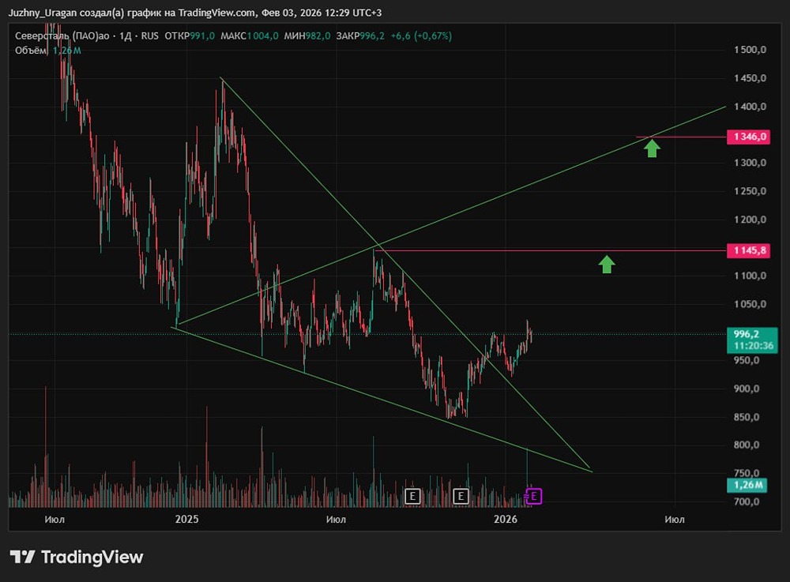Click the МАКС 1004,0 high value
The width and height of the screenshot is (790, 582).
tap(250, 36)
